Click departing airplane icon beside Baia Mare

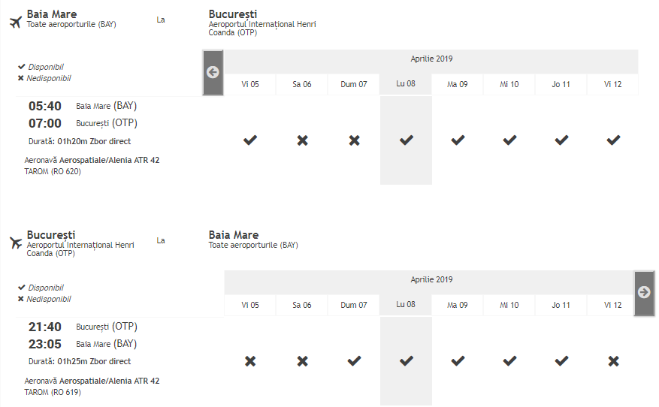(x=15, y=22)
